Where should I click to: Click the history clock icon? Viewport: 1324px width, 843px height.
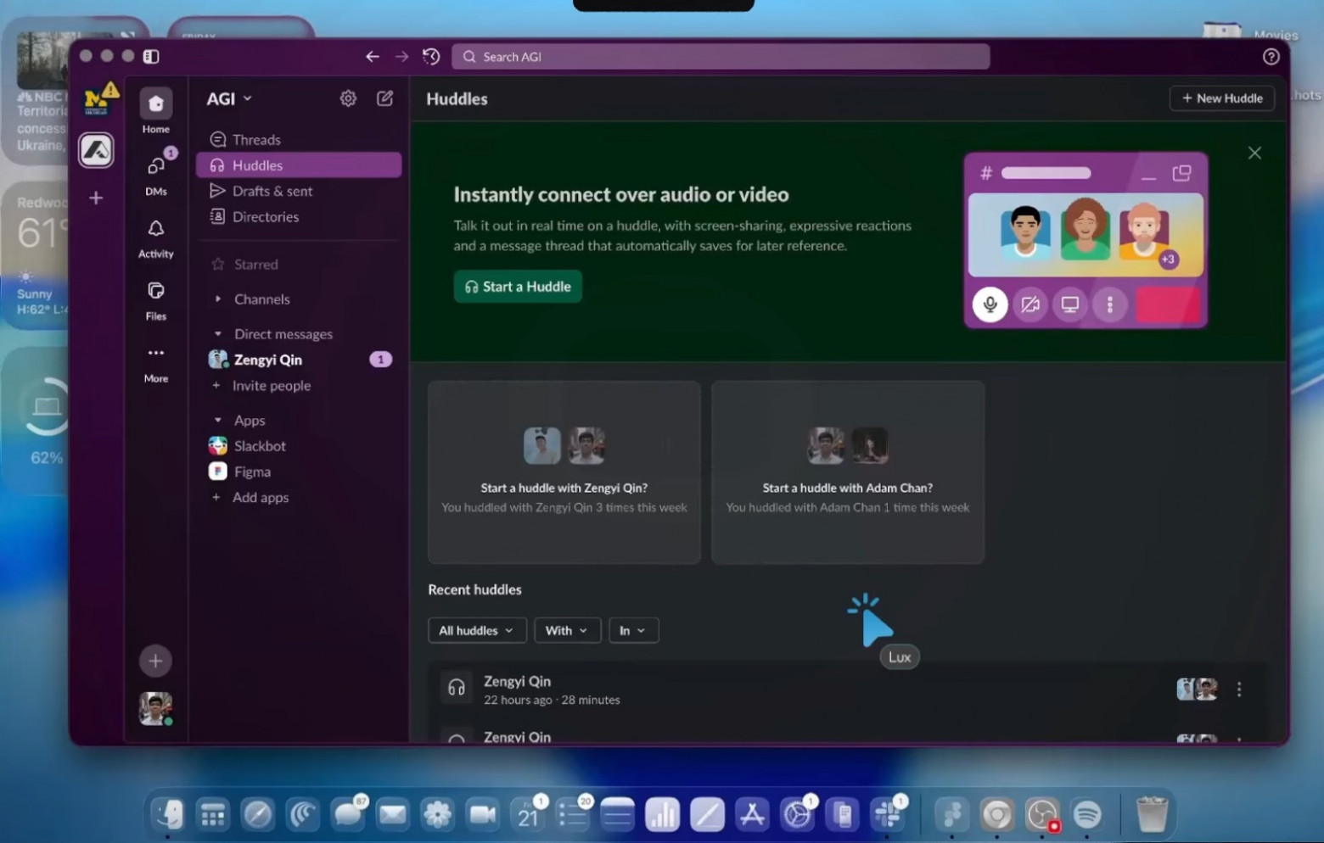click(x=431, y=57)
